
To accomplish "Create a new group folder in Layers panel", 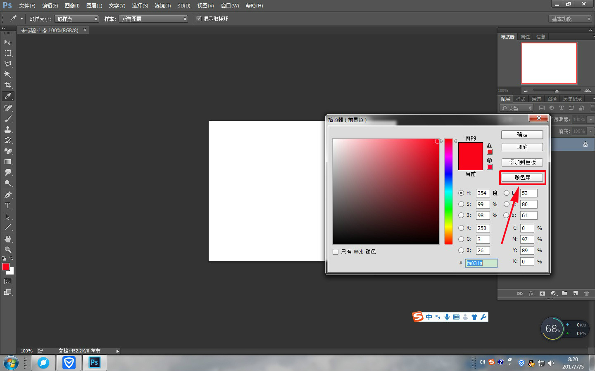I will 564,294.
